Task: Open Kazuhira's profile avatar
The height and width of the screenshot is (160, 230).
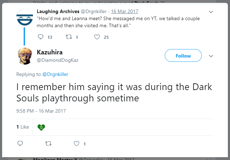Action: (25, 56)
